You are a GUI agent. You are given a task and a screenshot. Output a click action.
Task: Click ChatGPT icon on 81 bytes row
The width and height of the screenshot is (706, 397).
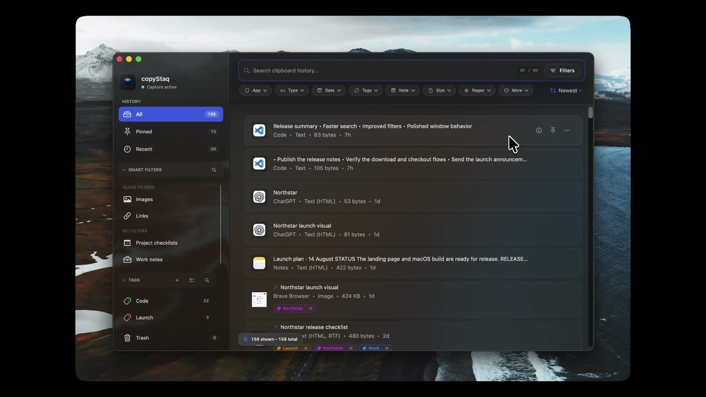tap(259, 229)
